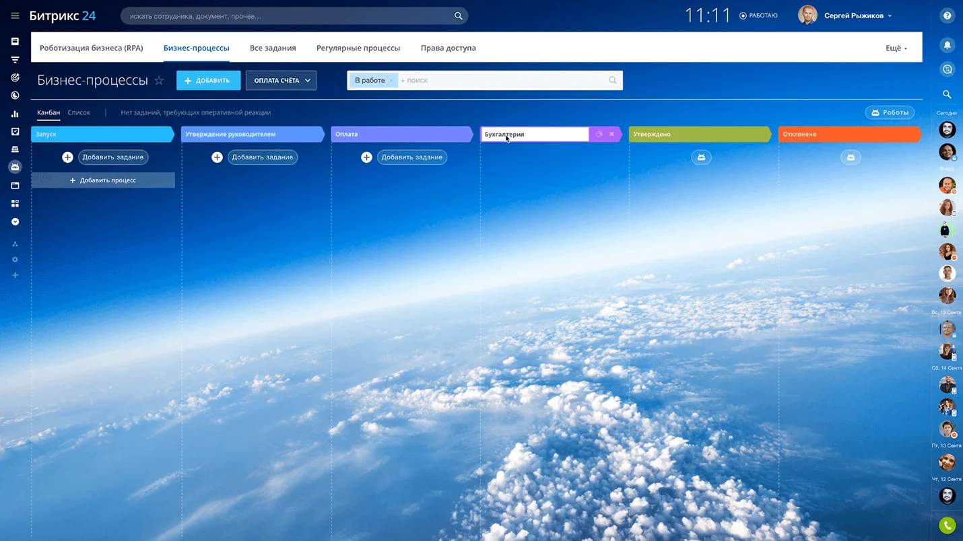Image resolution: width=963 pixels, height=541 pixels.
Task: Click the robot icon under Отклонено column
Action: tap(851, 157)
